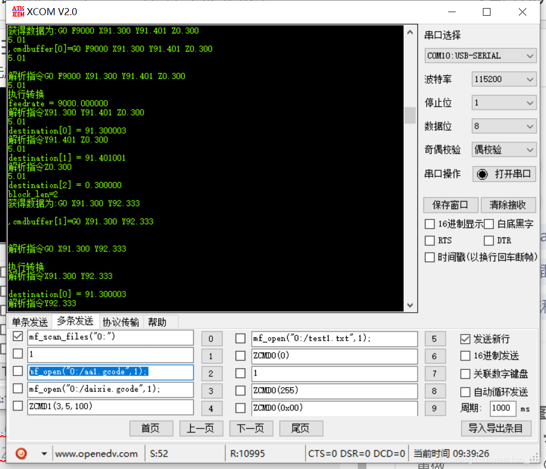Enable the 时间戳 timestamp checkbox
This screenshot has width=546, height=469.
[x=430, y=257]
